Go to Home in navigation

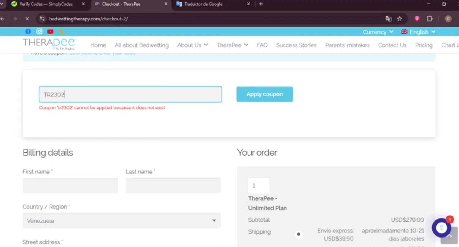pyautogui.click(x=98, y=45)
